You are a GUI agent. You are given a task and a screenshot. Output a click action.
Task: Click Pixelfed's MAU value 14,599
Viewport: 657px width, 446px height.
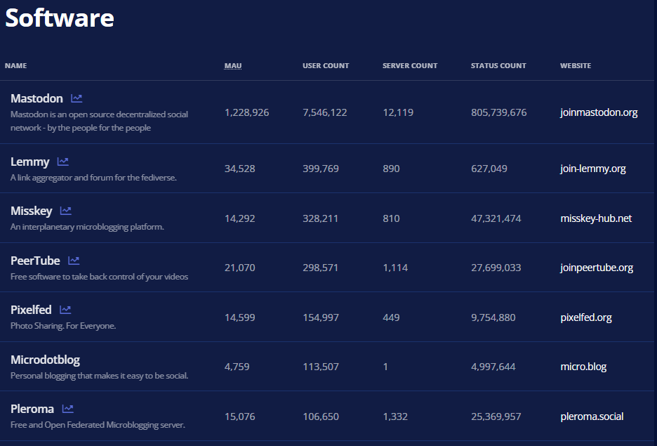coord(239,317)
